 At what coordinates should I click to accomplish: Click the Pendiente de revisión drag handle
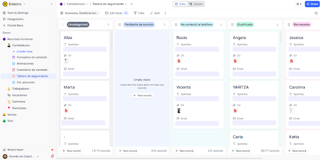tap(120, 25)
